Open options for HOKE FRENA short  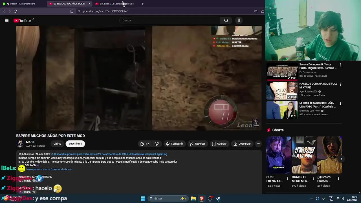[287, 178]
